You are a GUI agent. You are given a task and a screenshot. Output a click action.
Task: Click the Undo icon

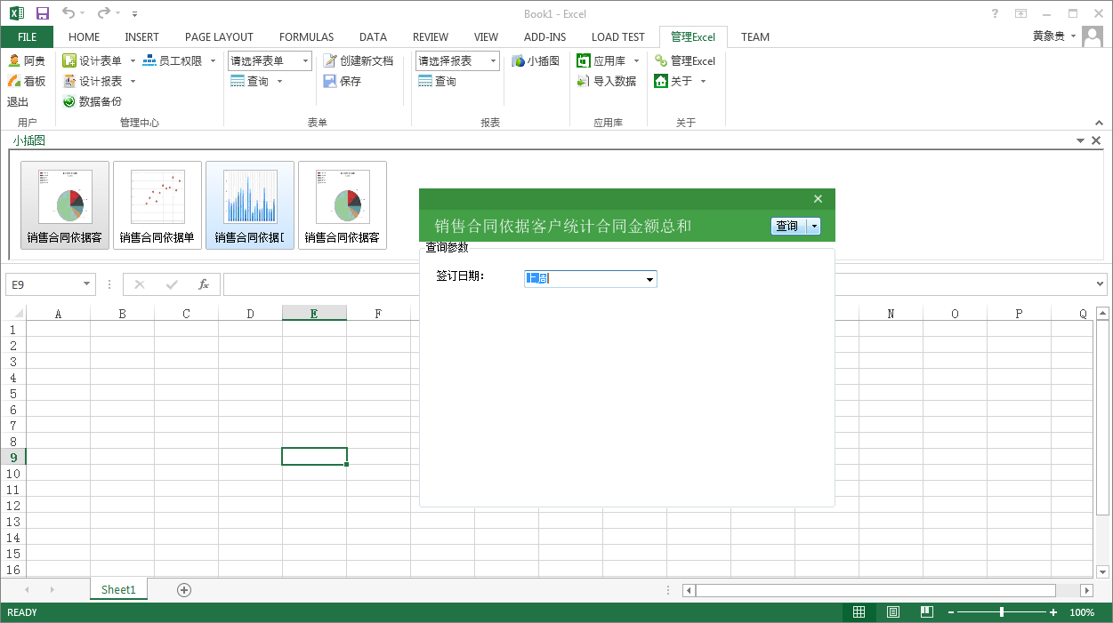(x=69, y=13)
